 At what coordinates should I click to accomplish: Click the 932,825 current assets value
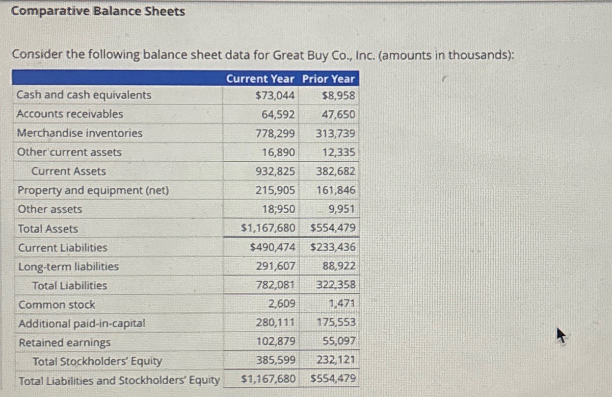pos(275,171)
